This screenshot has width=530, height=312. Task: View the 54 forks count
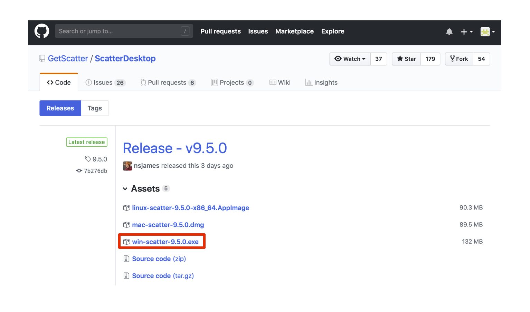click(481, 59)
